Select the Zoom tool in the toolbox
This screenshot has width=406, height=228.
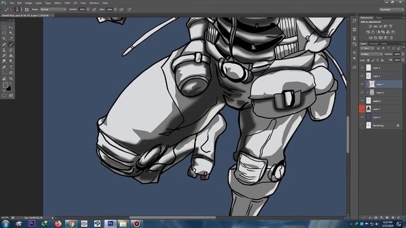[11, 79]
